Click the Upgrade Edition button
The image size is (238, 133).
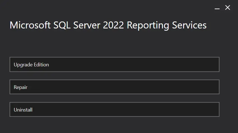(x=115, y=64)
